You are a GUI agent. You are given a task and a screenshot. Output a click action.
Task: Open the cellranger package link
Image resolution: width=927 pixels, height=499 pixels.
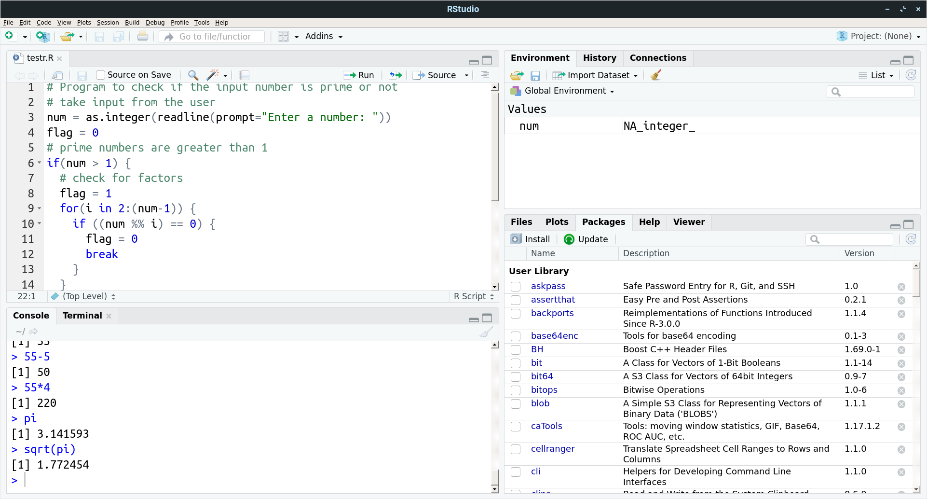(553, 449)
